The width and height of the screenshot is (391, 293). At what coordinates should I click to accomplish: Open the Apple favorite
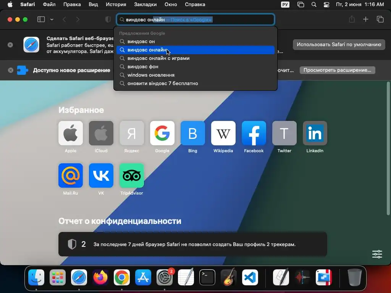coord(71,133)
